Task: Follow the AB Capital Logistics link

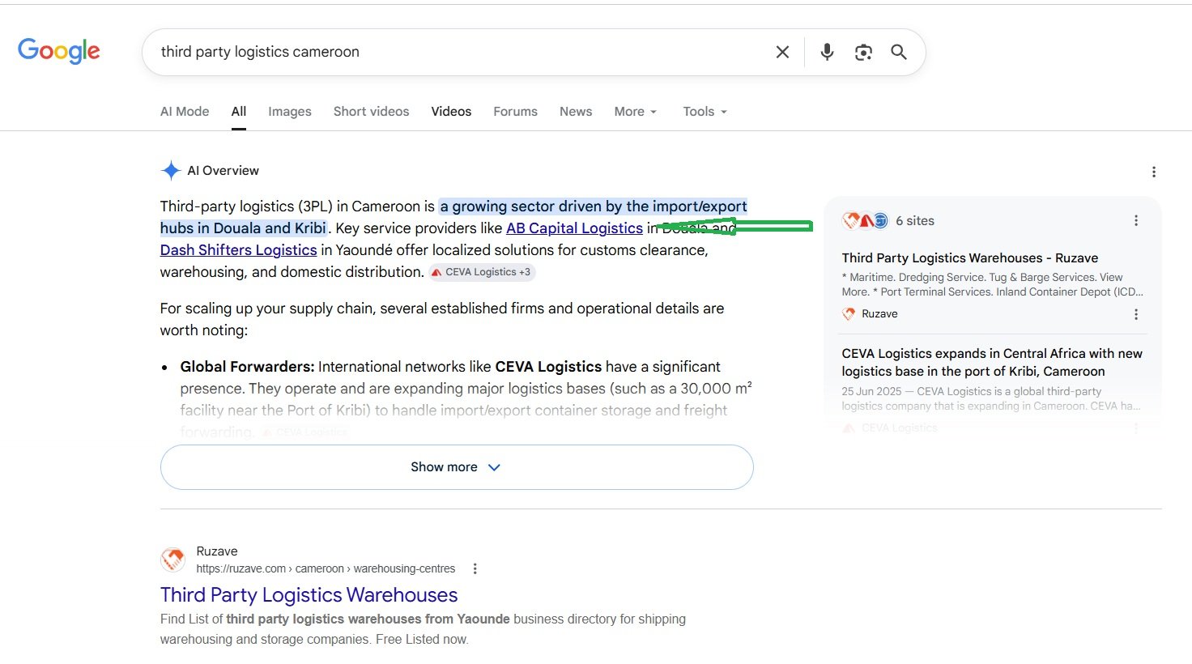Action: click(x=574, y=228)
